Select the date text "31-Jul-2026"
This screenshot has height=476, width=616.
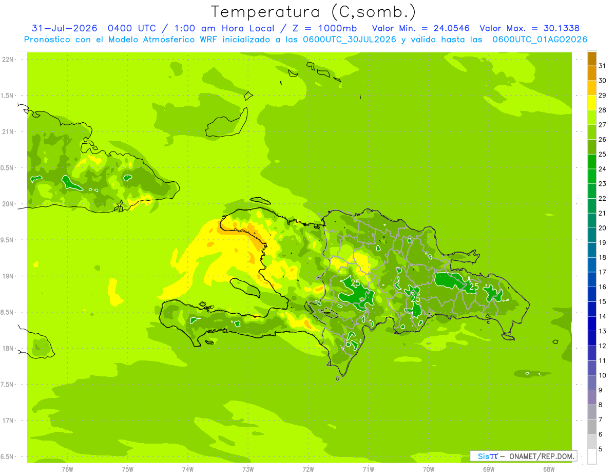65,28
